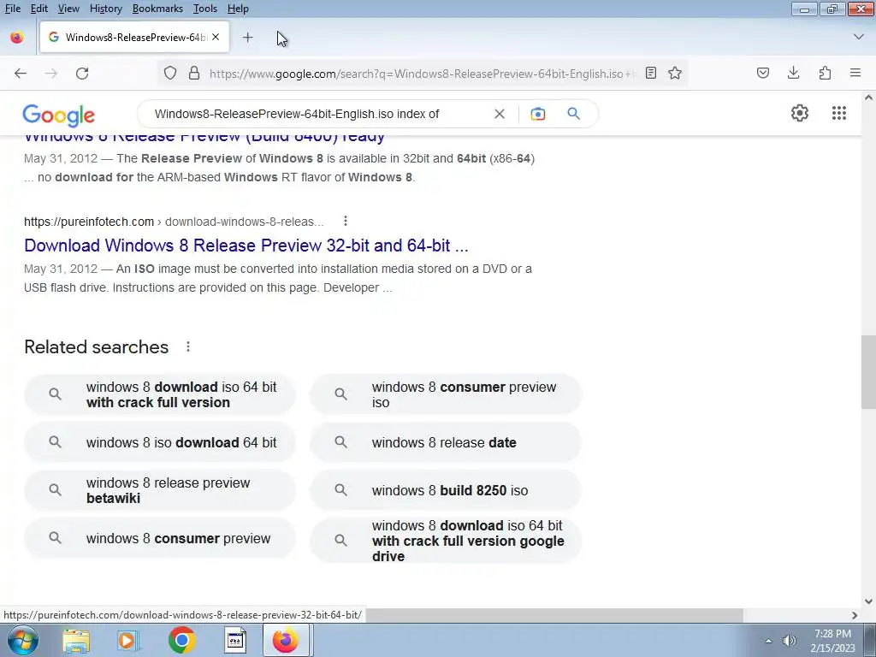The image size is (876, 657).
Task: Open Related searches options menu
Action: pyautogui.click(x=188, y=347)
